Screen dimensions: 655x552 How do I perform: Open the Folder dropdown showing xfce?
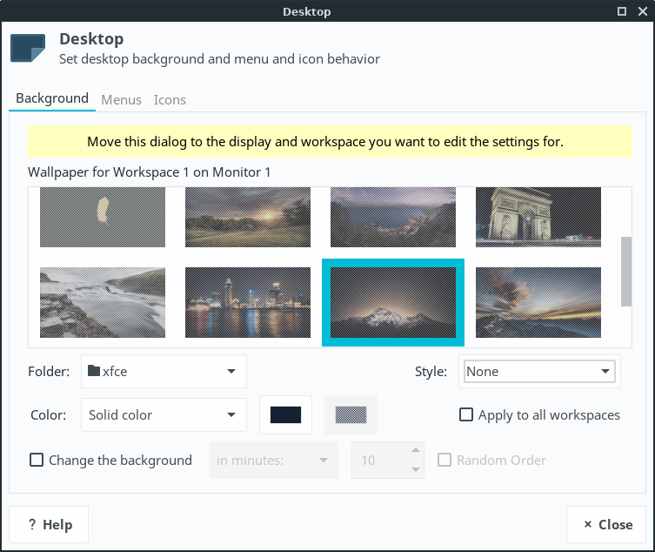click(x=164, y=372)
